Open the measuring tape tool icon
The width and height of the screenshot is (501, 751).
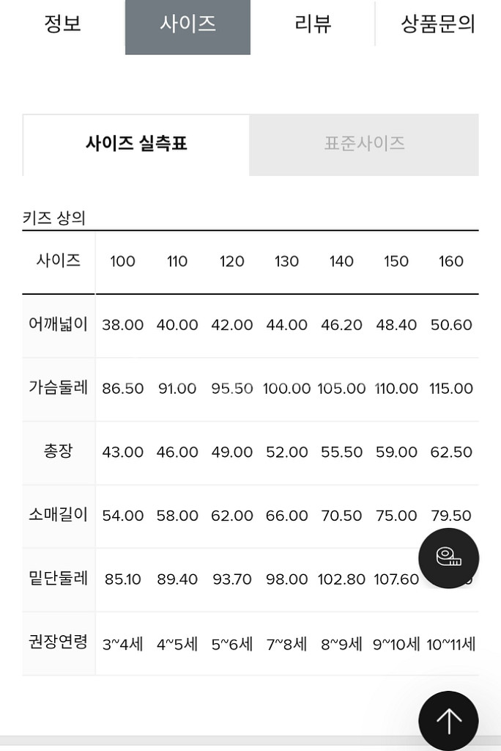448,558
